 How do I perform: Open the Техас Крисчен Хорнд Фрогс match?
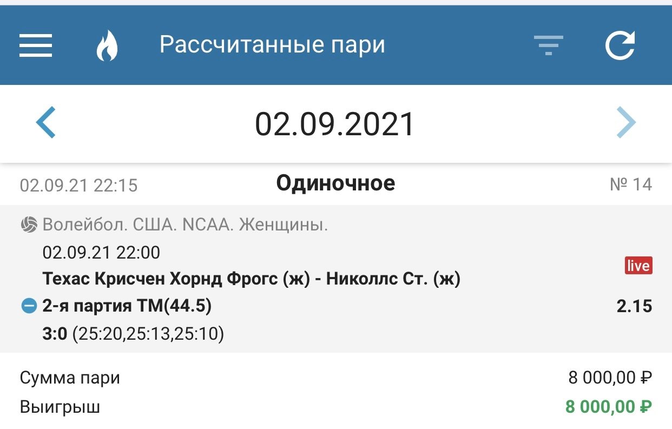click(x=251, y=279)
